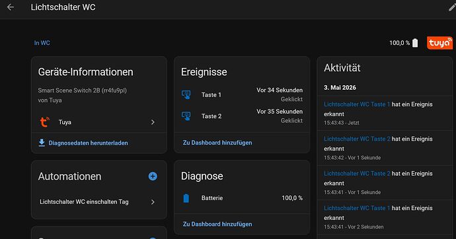Image resolution: width=456 pixels, height=239 pixels.
Task: Click the Tuya integration icon in Geräte-Informationen
Action: pyautogui.click(x=44, y=122)
